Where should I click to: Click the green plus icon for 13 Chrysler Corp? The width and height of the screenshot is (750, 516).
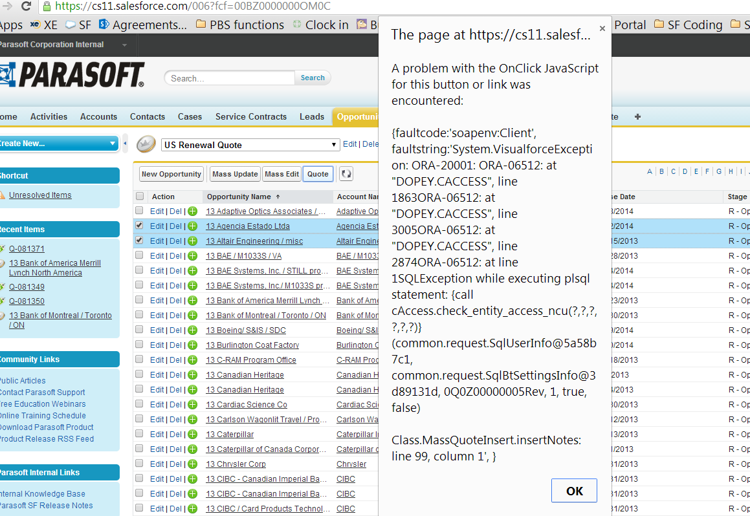pyautogui.click(x=192, y=464)
